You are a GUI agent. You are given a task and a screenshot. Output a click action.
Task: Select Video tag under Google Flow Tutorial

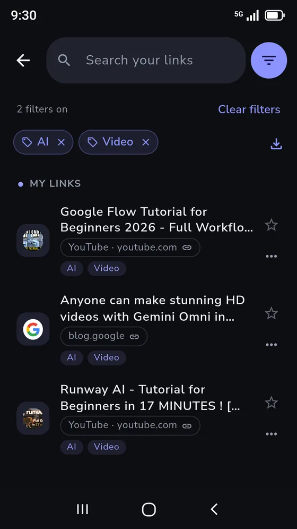pyautogui.click(x=107, y=268)
